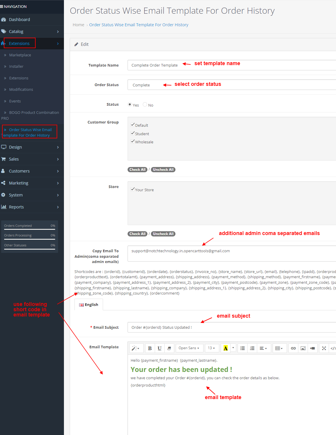Open the Reports menu in the sidebar
Image resolution: width=336 pixels, height=435 pixels.
pos(16,207)
